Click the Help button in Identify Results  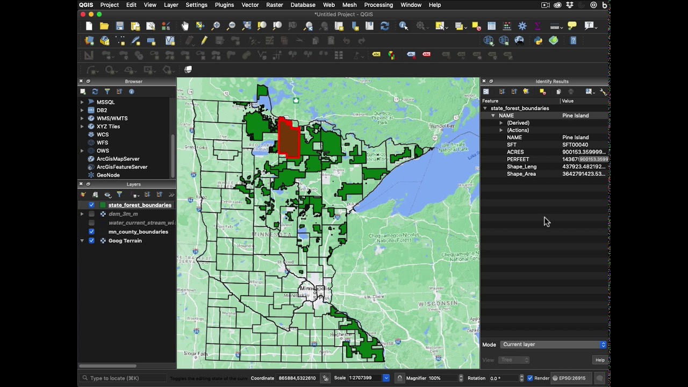(x=600, y=360)
